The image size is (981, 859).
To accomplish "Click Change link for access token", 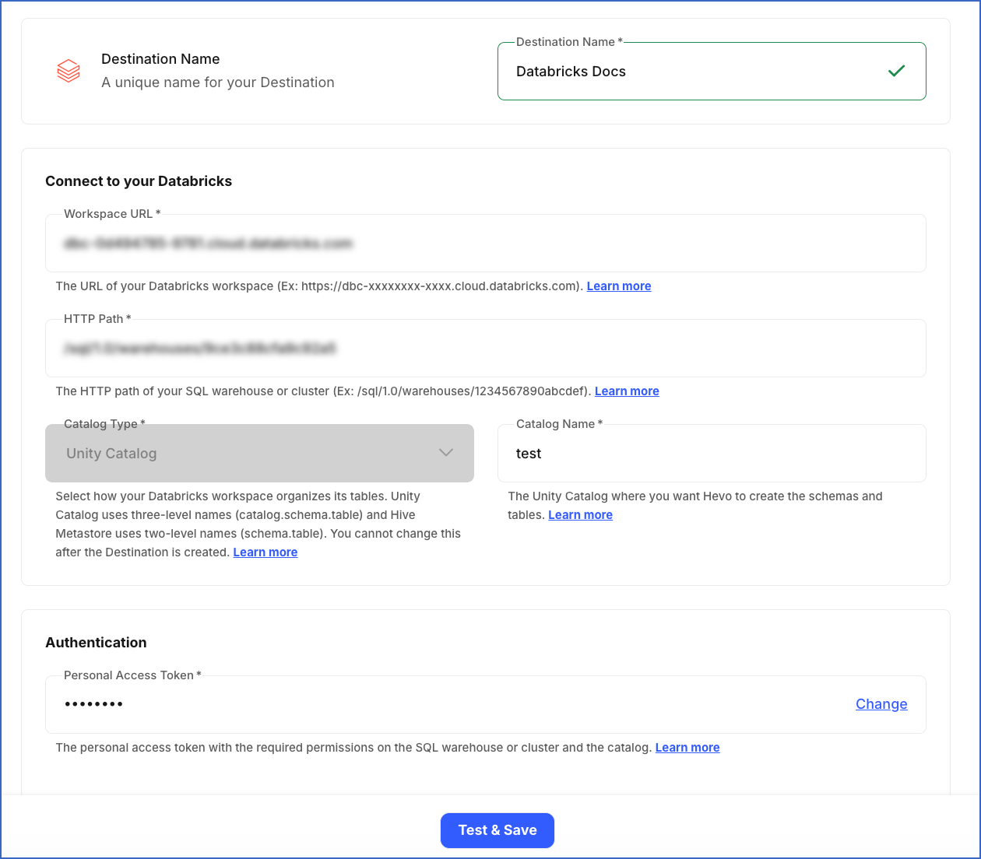I will click(x=881, y=704).
